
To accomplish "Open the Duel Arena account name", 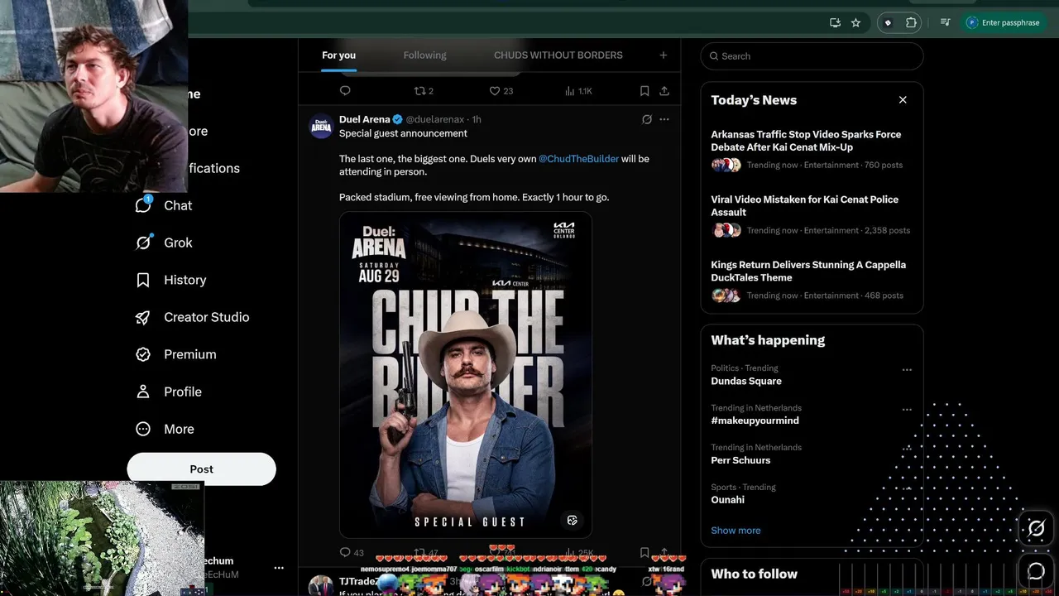I will (x=364, y=119).
